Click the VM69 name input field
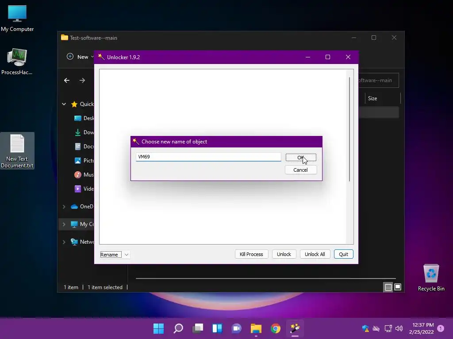Screen dimensions: 453x339 208,157
